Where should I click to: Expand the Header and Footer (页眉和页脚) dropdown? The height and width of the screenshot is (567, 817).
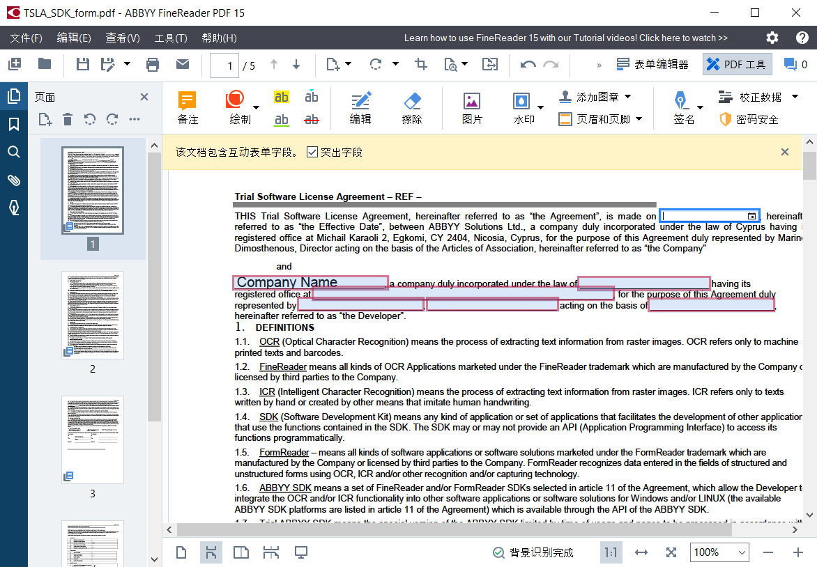click(x=639, y=119)
